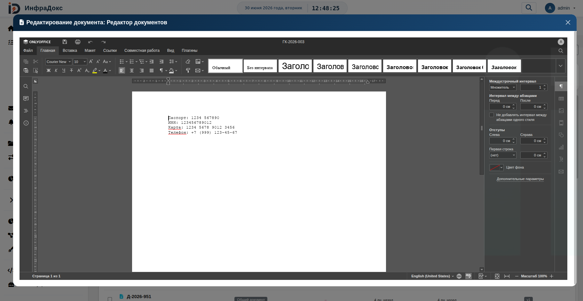Switch to the Плагины tab
Viewport: 583px width, 301px height.
[x=189, y=51]
